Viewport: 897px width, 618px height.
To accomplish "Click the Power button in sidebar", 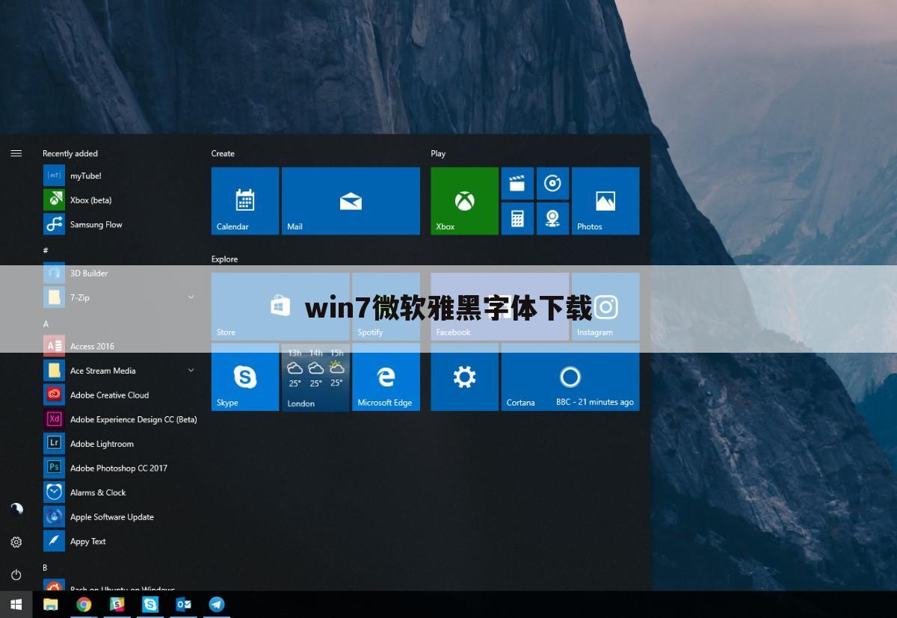I will click(16, 575).
